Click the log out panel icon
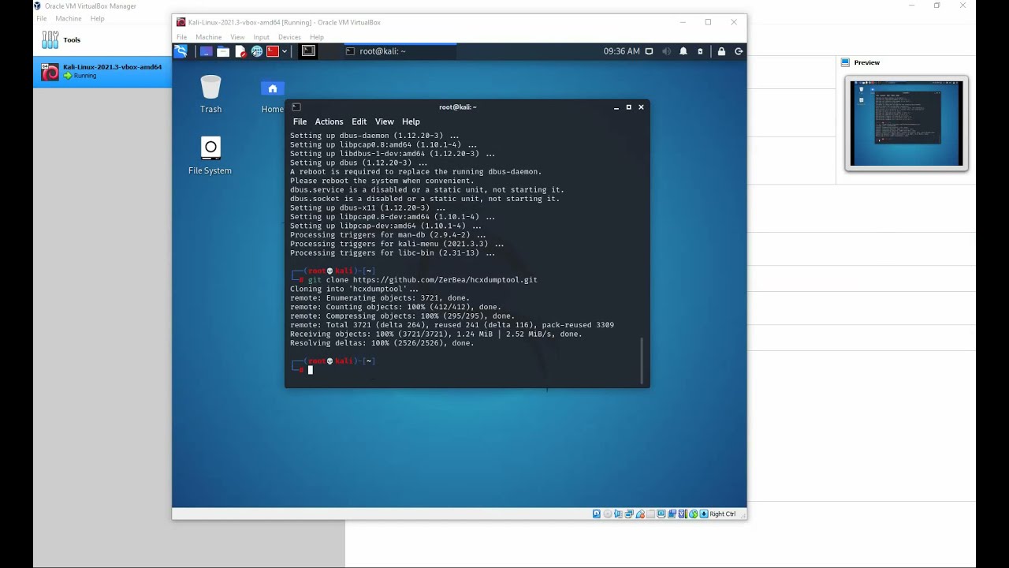The image size is (1009, 568). (739, 51)
